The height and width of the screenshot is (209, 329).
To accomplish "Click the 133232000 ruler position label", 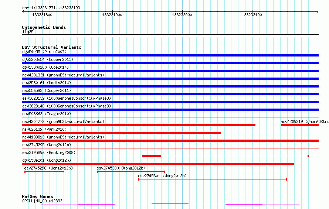I will click(182, 15).
